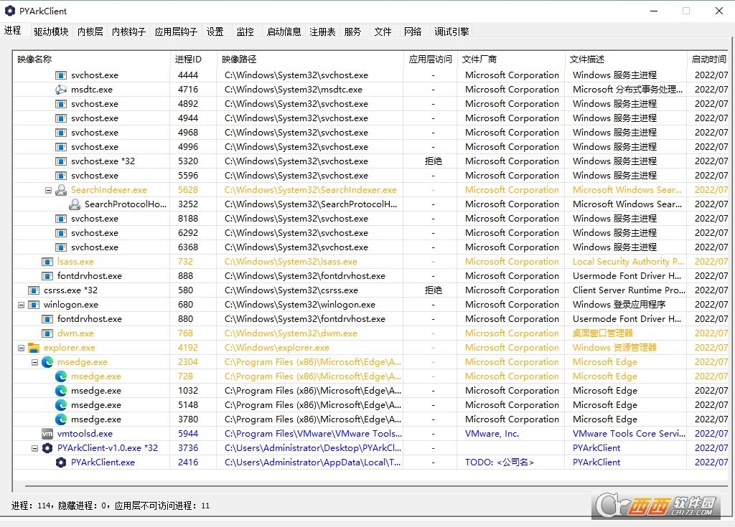
Task: Click Edge icon for msedge.exe 1032
Action: click(x=61, y=391)
